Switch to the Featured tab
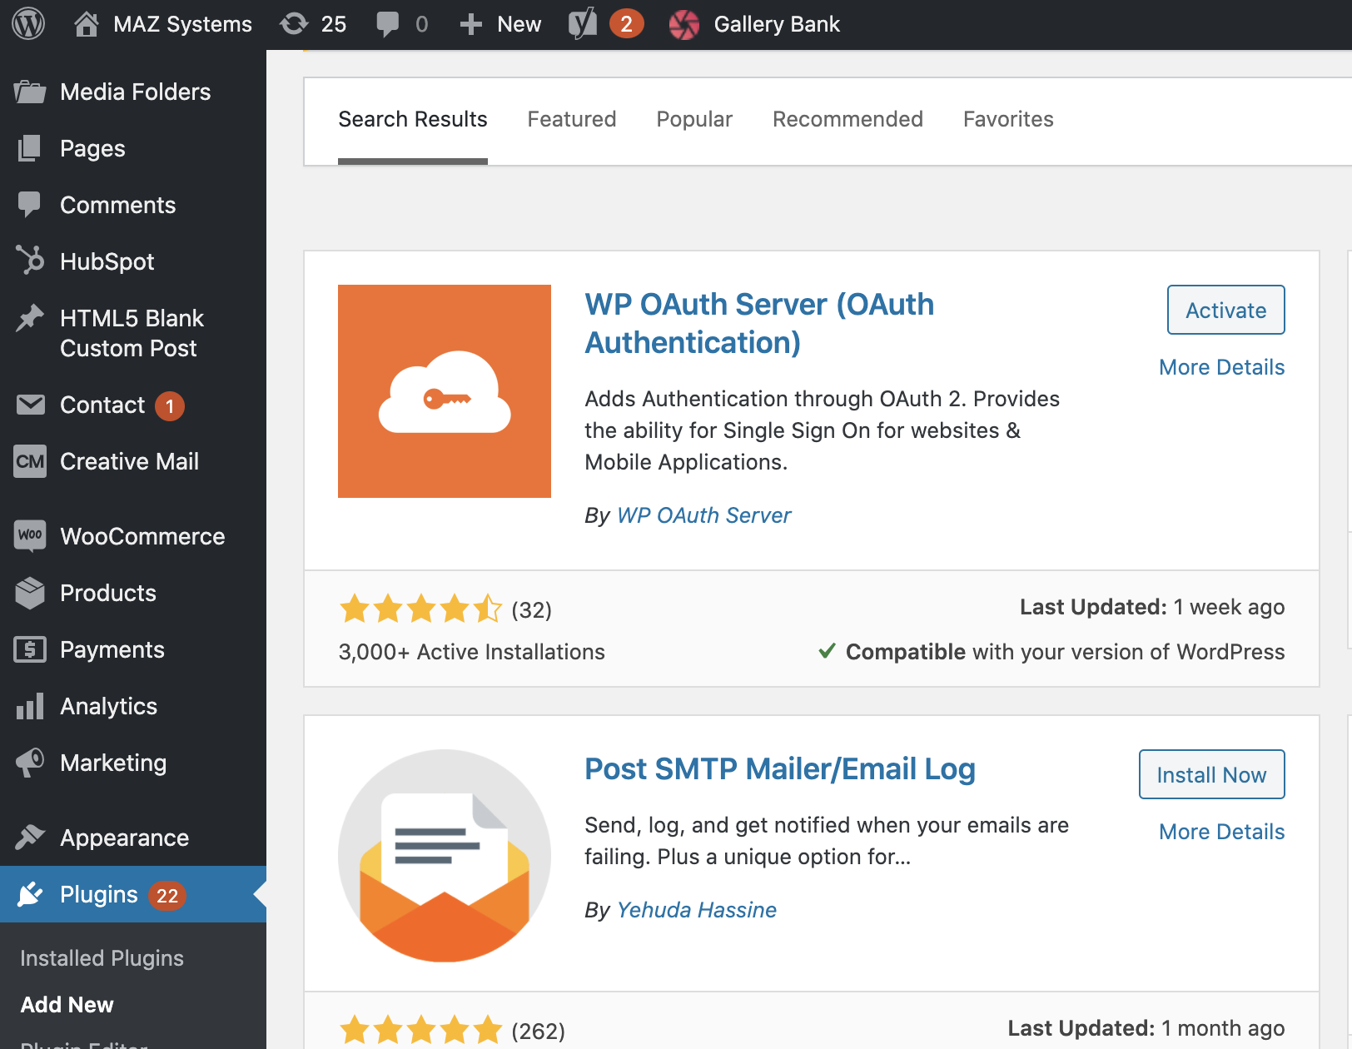 (571, 119)
